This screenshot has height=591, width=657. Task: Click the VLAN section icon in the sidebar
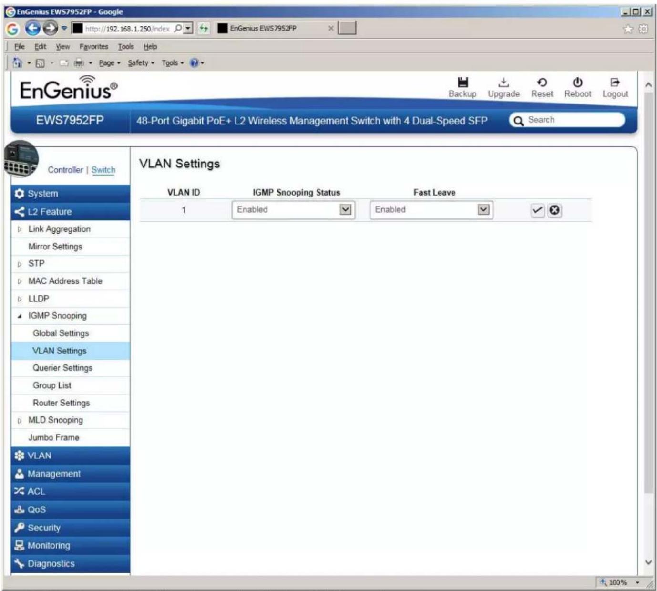[x=19, y=456]
